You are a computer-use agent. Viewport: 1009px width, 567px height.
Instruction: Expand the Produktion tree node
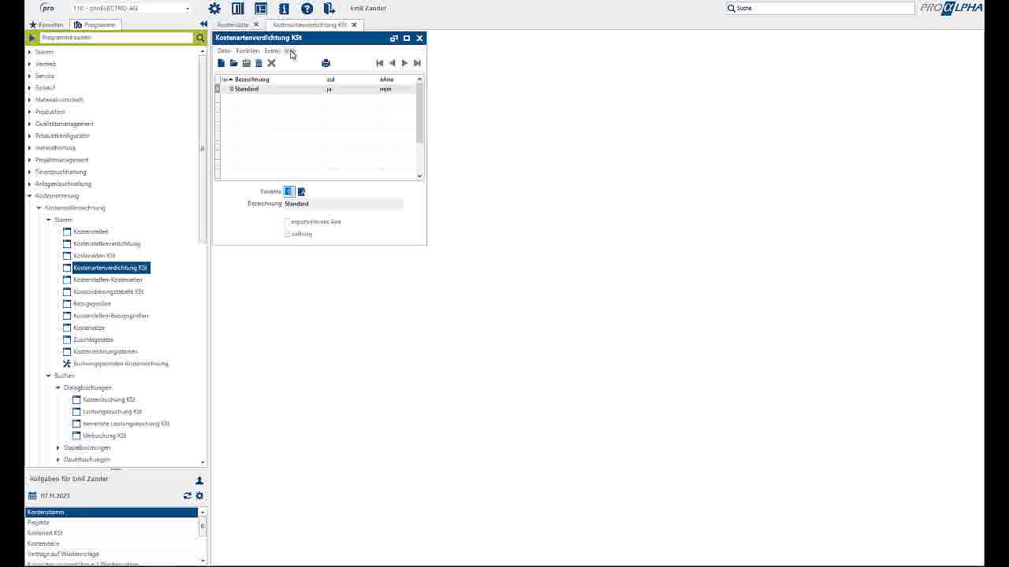pyautogui.click(x=30, y=112)
